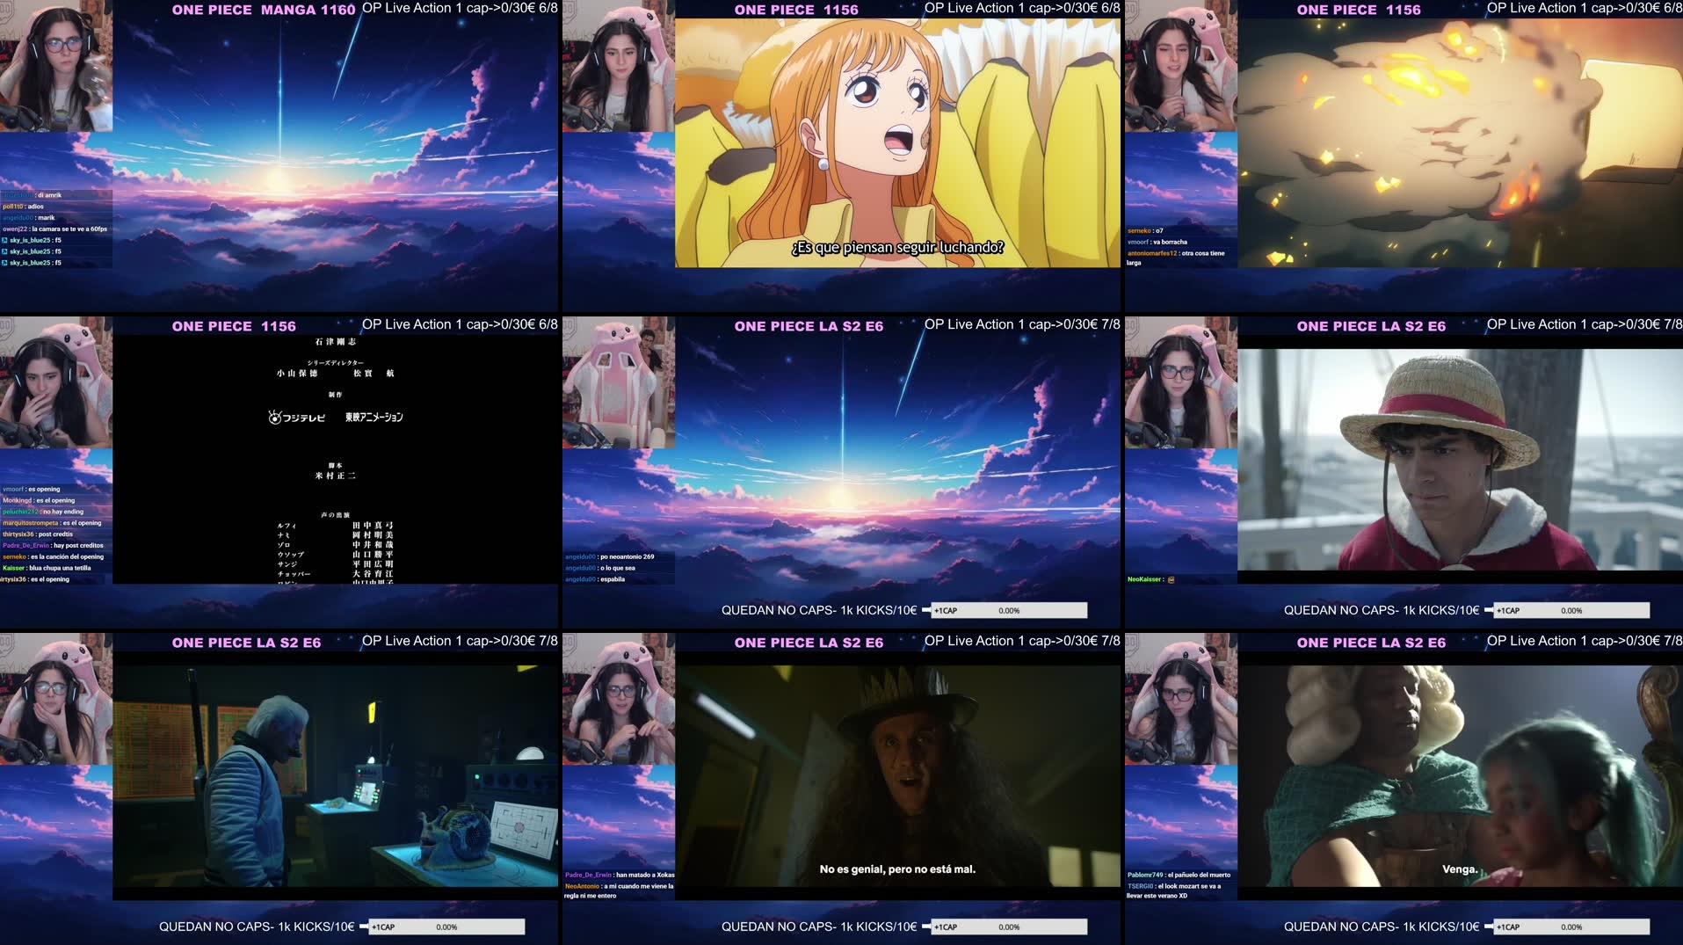Click subtitle 'No es genial, pero no está mal.'
Viewport: 1683px width, 945px height.
tap(897, 869)
